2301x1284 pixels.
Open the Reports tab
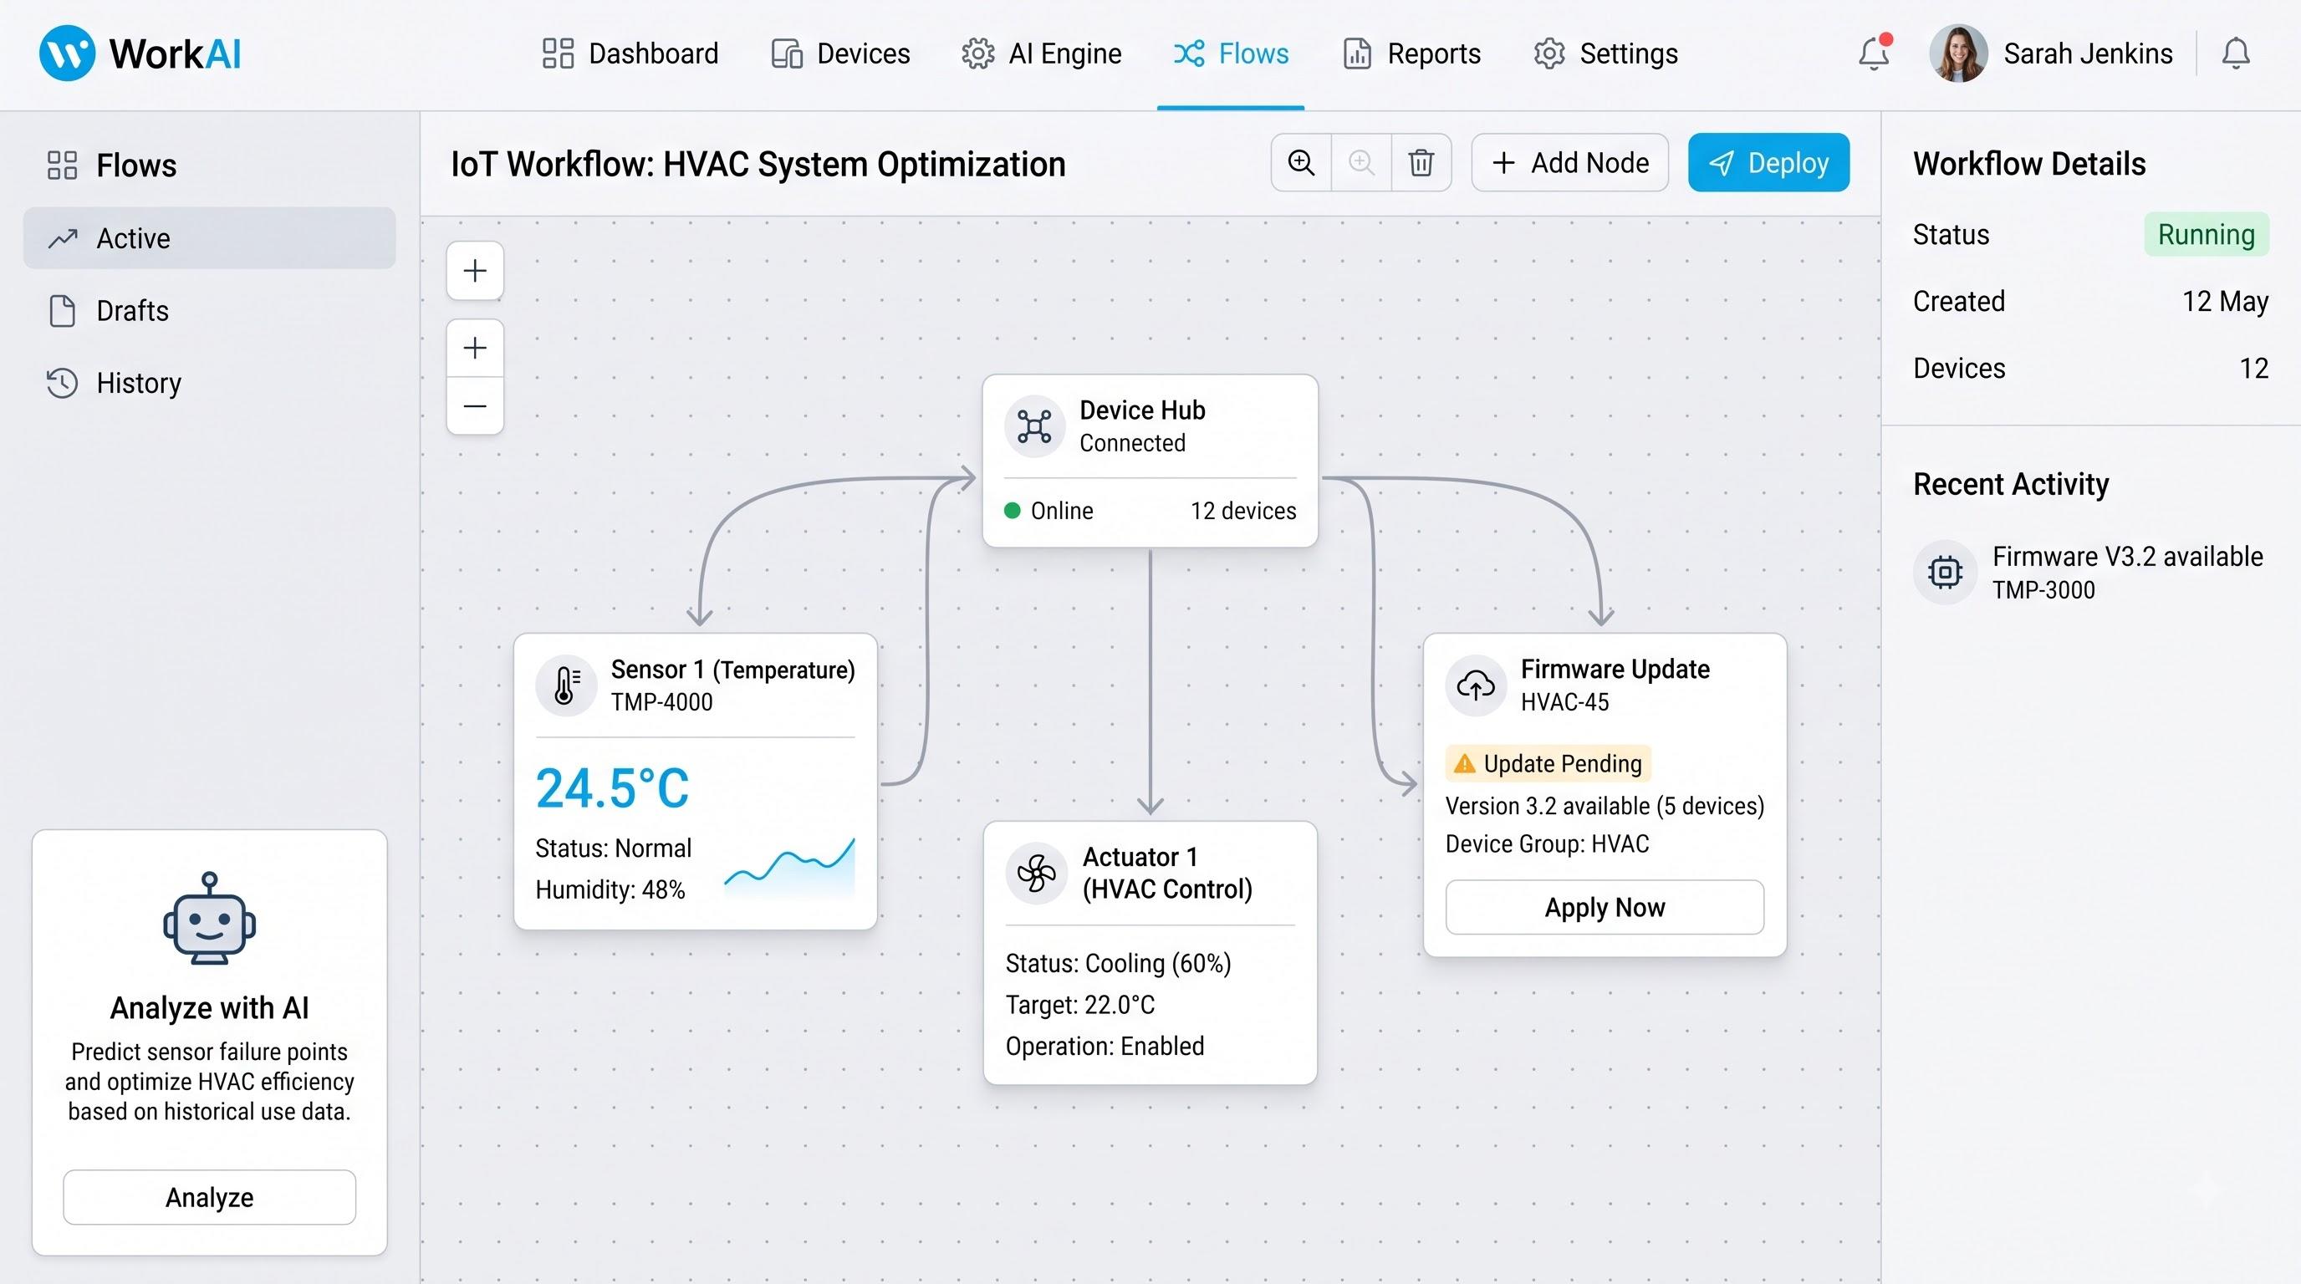coord(1411,53)
